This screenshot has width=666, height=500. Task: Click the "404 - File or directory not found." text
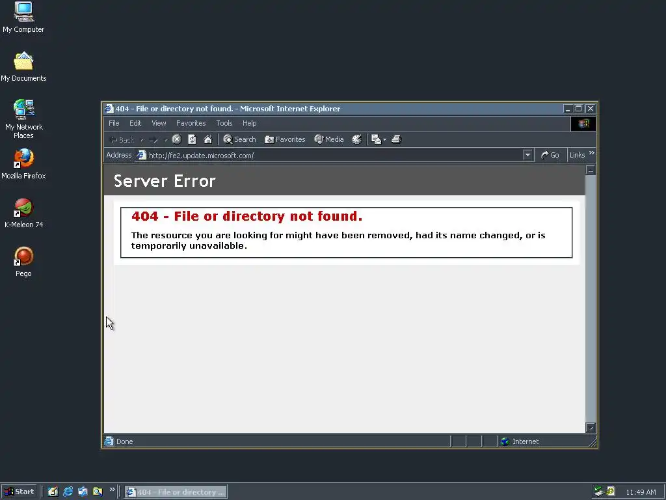point(246,216)
